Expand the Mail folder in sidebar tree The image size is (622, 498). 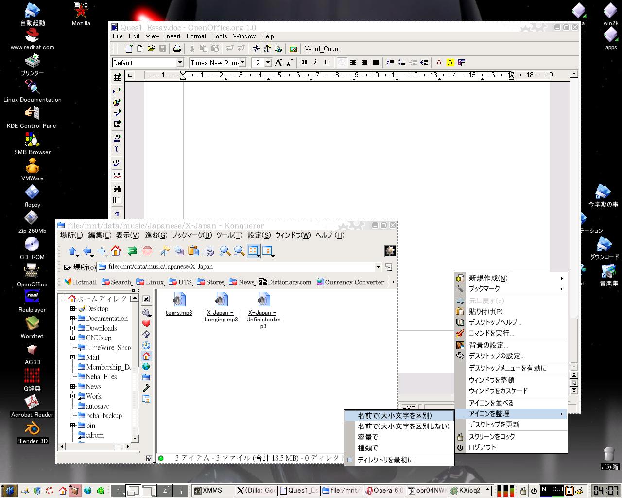(73, 357)
